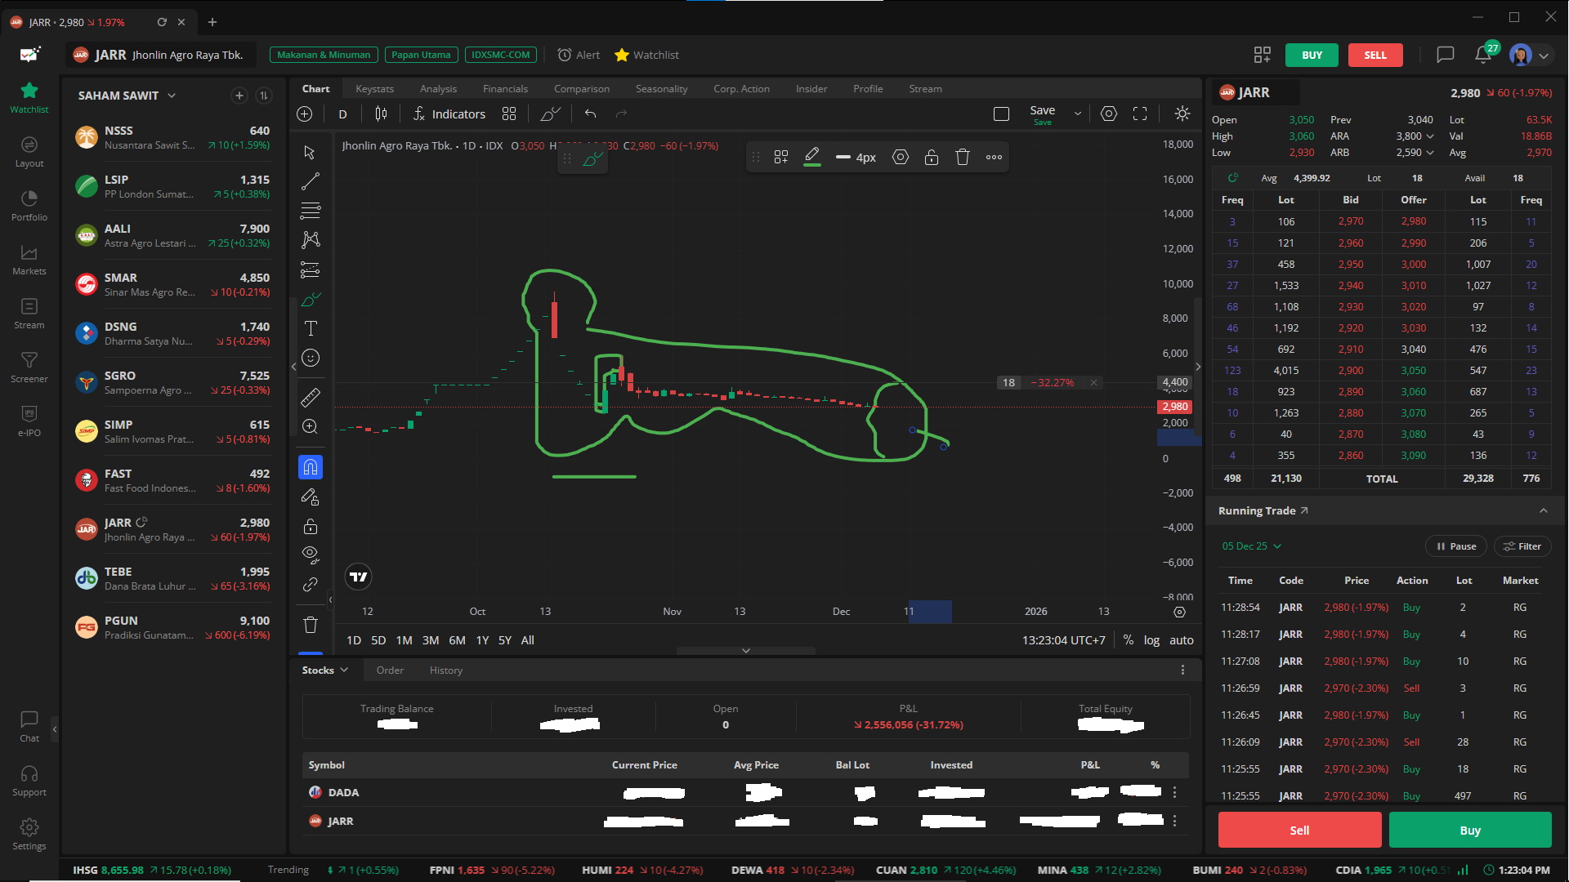Pause the running trade feed
The image size is (1569, 882).
coord(1456,546)
